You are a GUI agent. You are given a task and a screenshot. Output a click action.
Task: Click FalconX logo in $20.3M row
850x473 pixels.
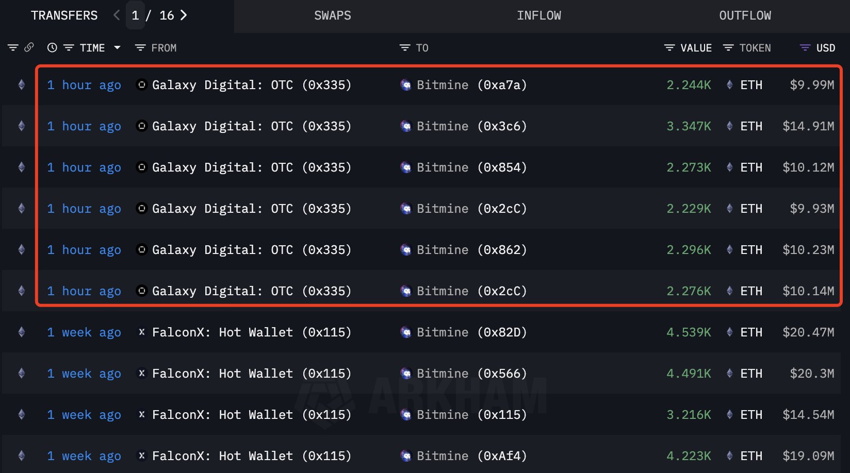click(x=141, y=373)
